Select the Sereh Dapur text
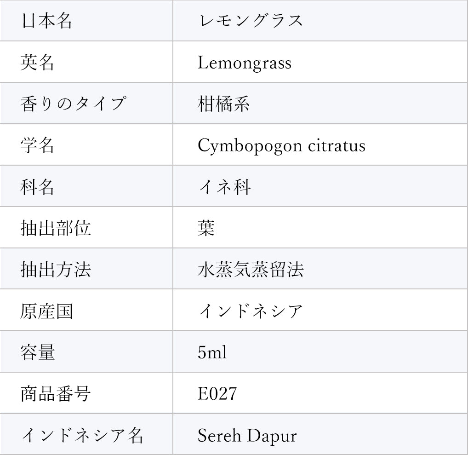Image resolution: width=468 pixels, height=455 pixels. (x=247, y=435)
